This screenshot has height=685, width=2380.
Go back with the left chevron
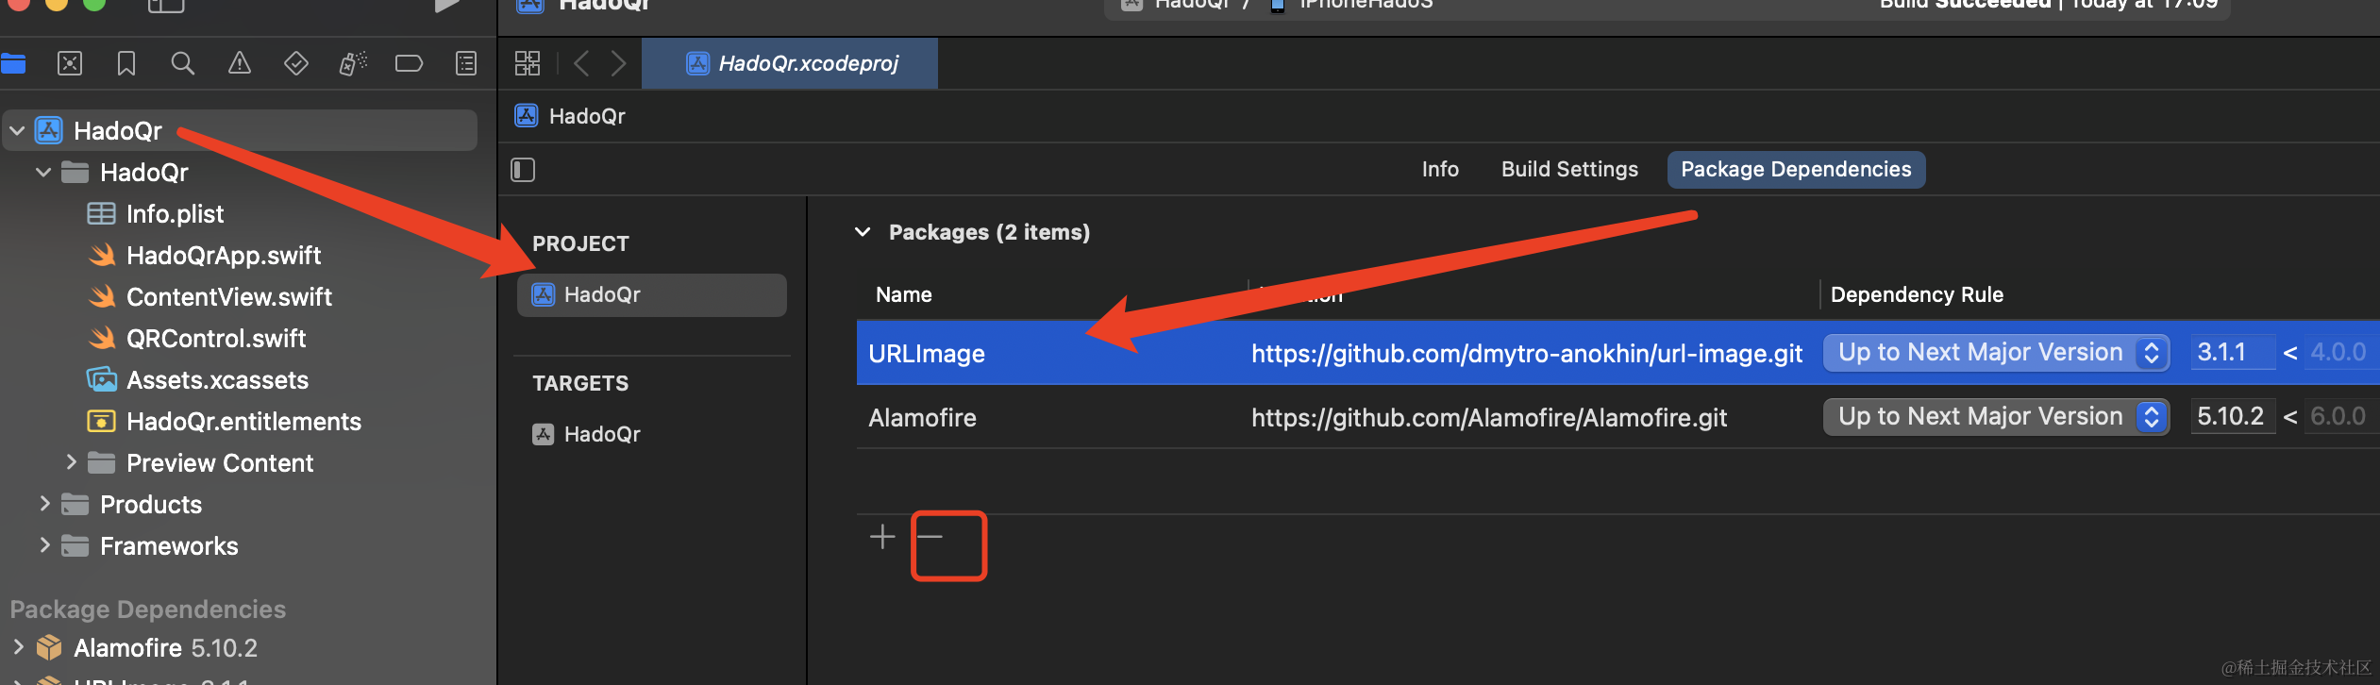click(581, 64)
